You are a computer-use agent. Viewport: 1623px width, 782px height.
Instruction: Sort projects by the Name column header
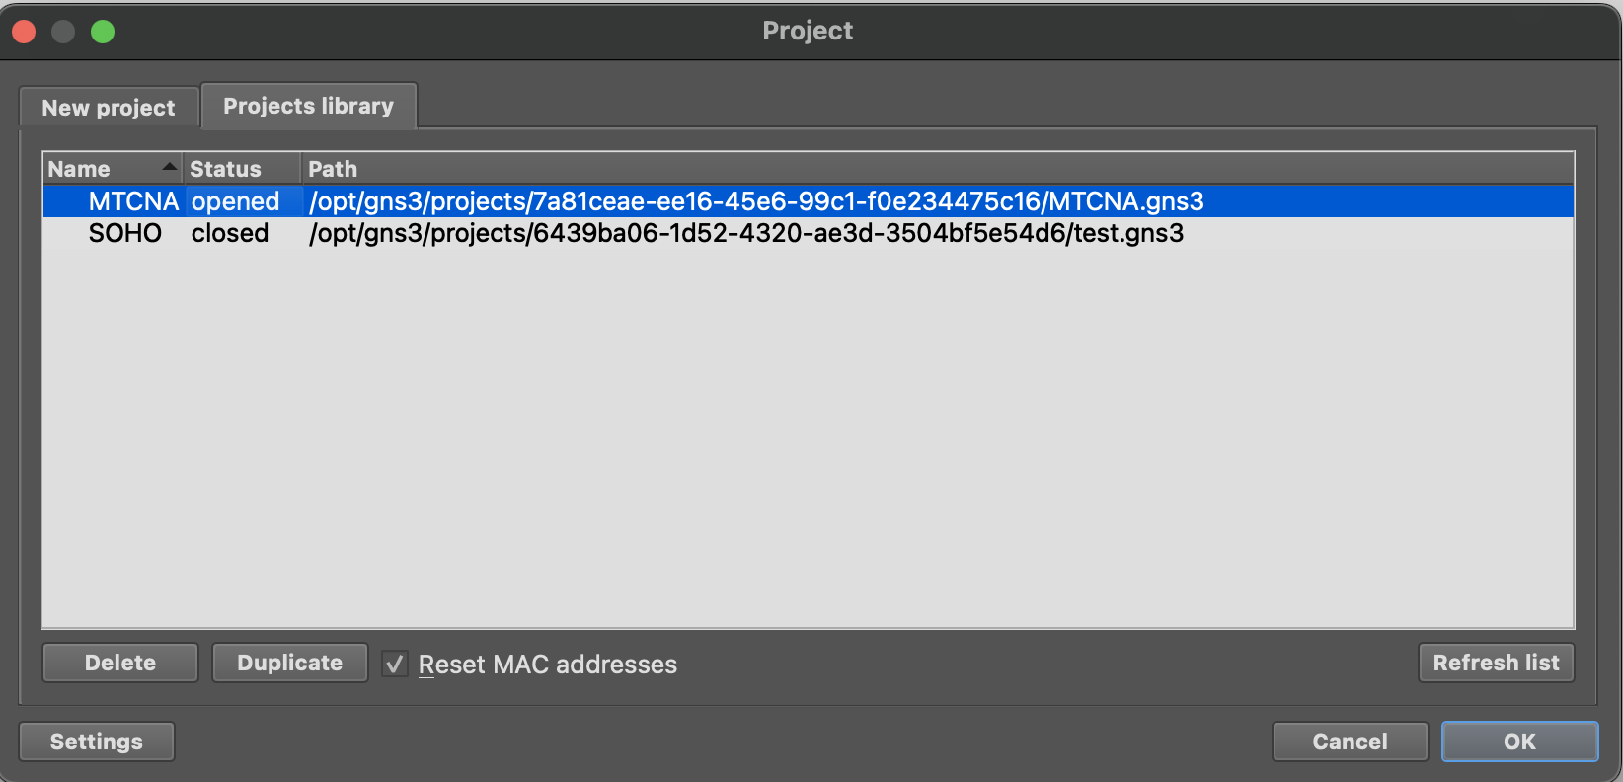80,169
